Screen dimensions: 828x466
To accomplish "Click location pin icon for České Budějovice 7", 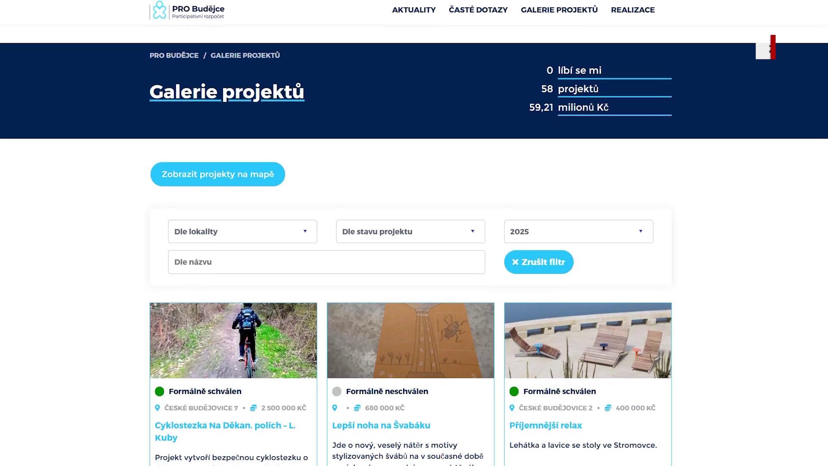I will click(157, 408).
